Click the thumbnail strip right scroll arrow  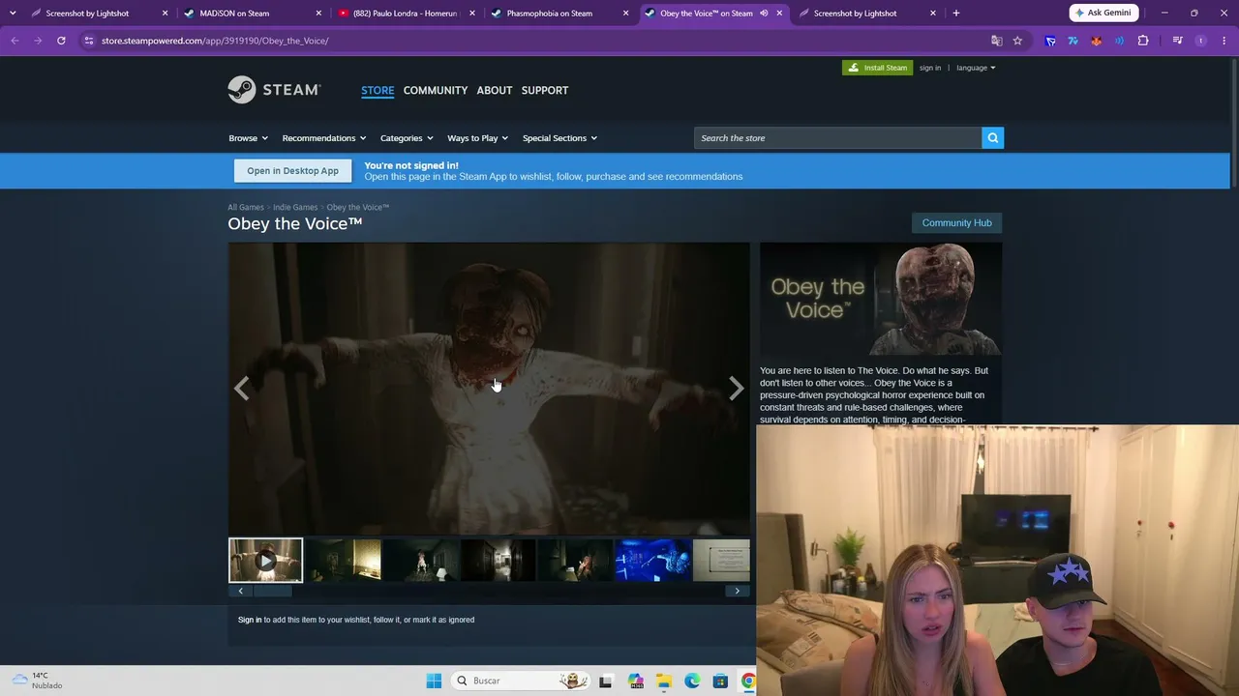coord(737,591)
